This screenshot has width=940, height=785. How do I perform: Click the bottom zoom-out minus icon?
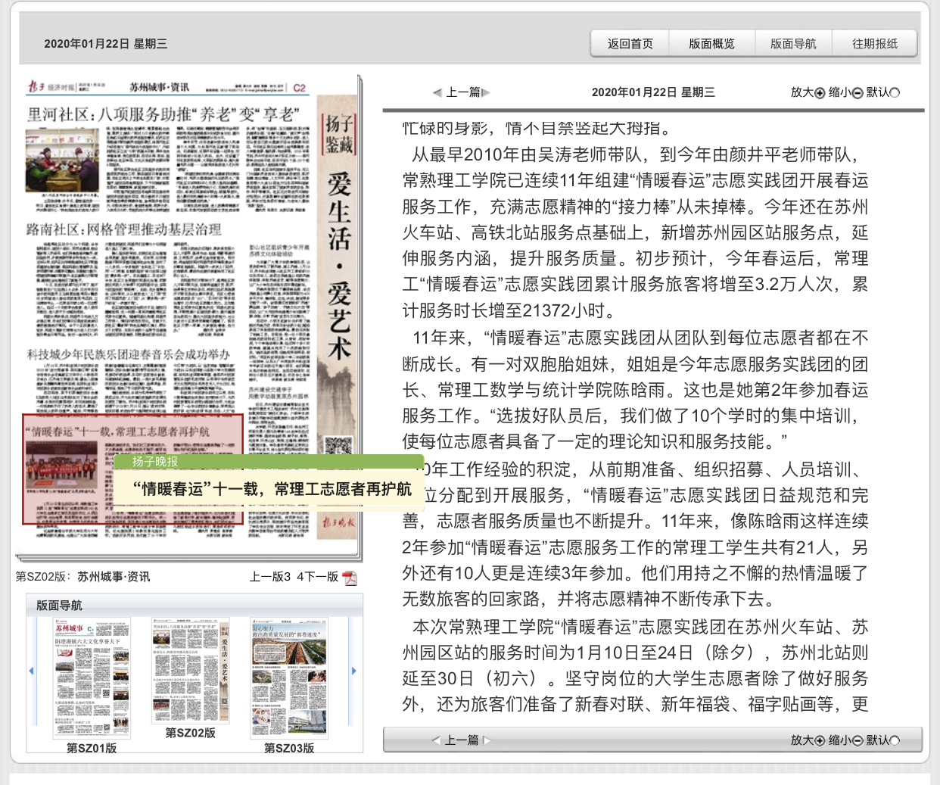click(x=858, y=740)
